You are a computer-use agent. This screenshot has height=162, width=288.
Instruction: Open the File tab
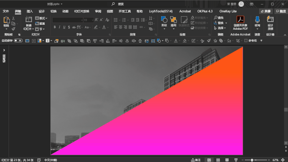[6, 11]
